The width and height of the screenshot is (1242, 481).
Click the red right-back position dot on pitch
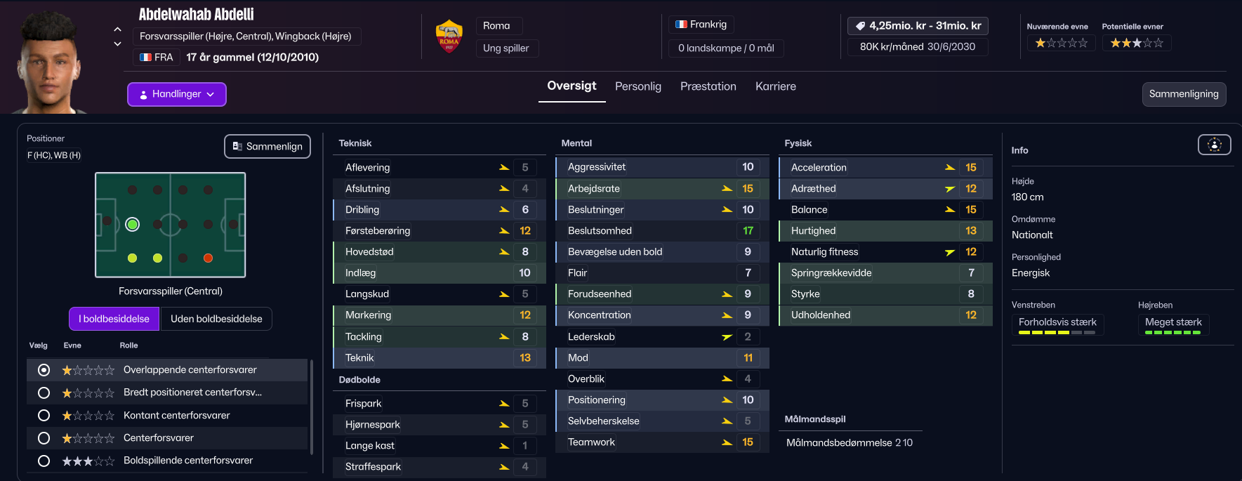click(208, 258)
